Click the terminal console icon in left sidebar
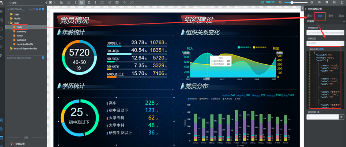Image resolution: width=346 pixels, height=147 pixels. (2, 138)
